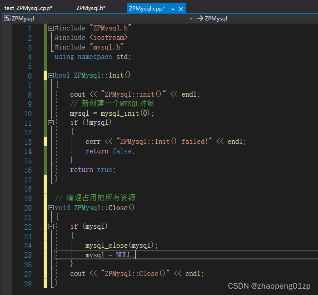Click the Chinese comment on line 9
This screenshot has height=295, width=318.
click(x=112, y=103)
